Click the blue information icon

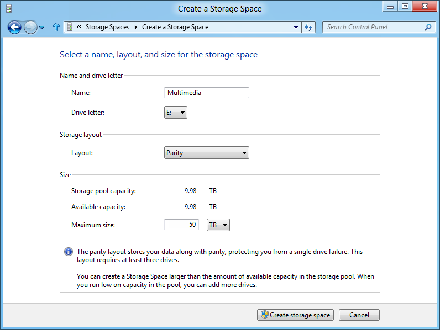pyautogui.click(x=69, y=252)
